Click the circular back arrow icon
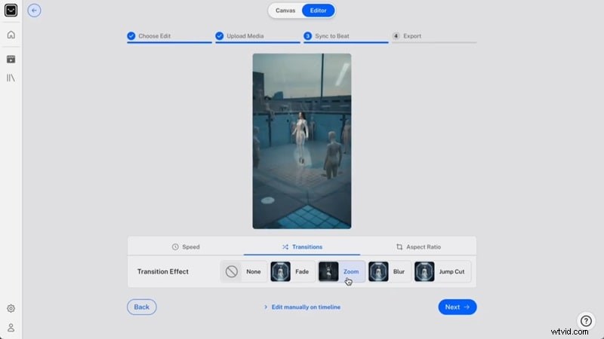The width and height of the screenshot is (604, 339). [34, 11]
